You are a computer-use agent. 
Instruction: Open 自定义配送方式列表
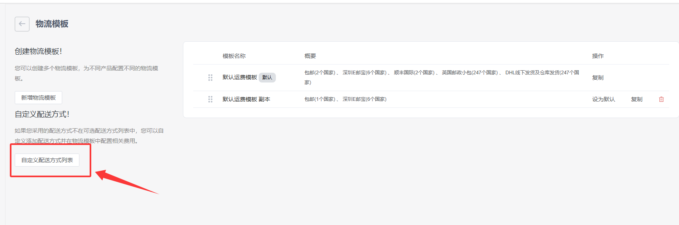pos(47,160)
